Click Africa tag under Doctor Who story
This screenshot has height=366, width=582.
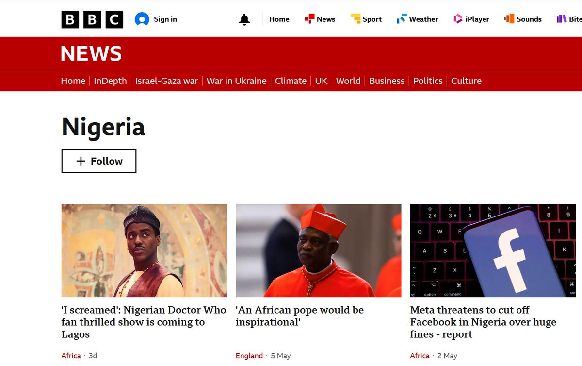point(71,356)
